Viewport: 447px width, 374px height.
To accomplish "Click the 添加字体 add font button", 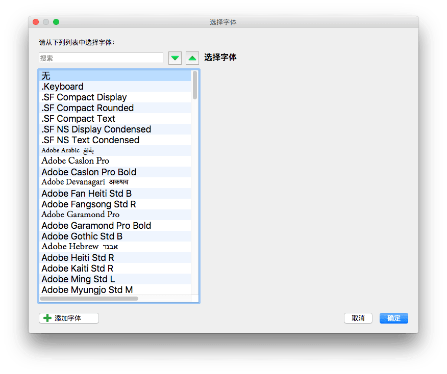I will click(x=69, y=318).
